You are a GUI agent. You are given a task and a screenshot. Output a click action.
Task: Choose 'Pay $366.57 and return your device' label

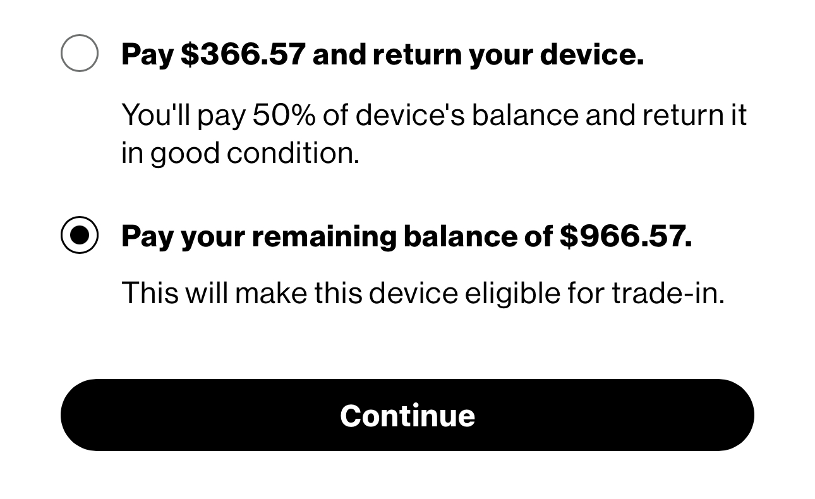pyautogui.click(x=382, y=54)
